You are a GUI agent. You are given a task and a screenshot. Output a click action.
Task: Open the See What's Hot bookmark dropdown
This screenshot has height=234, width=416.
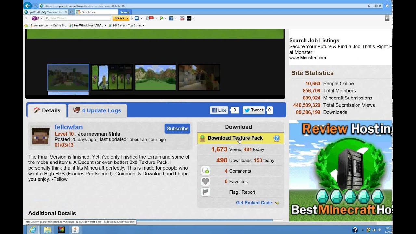[105, 25]
